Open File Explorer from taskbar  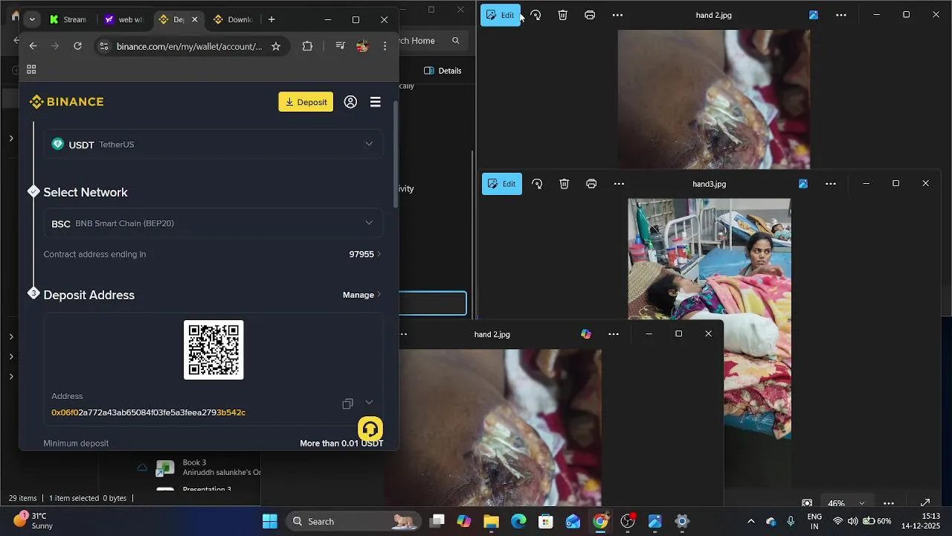491,521
